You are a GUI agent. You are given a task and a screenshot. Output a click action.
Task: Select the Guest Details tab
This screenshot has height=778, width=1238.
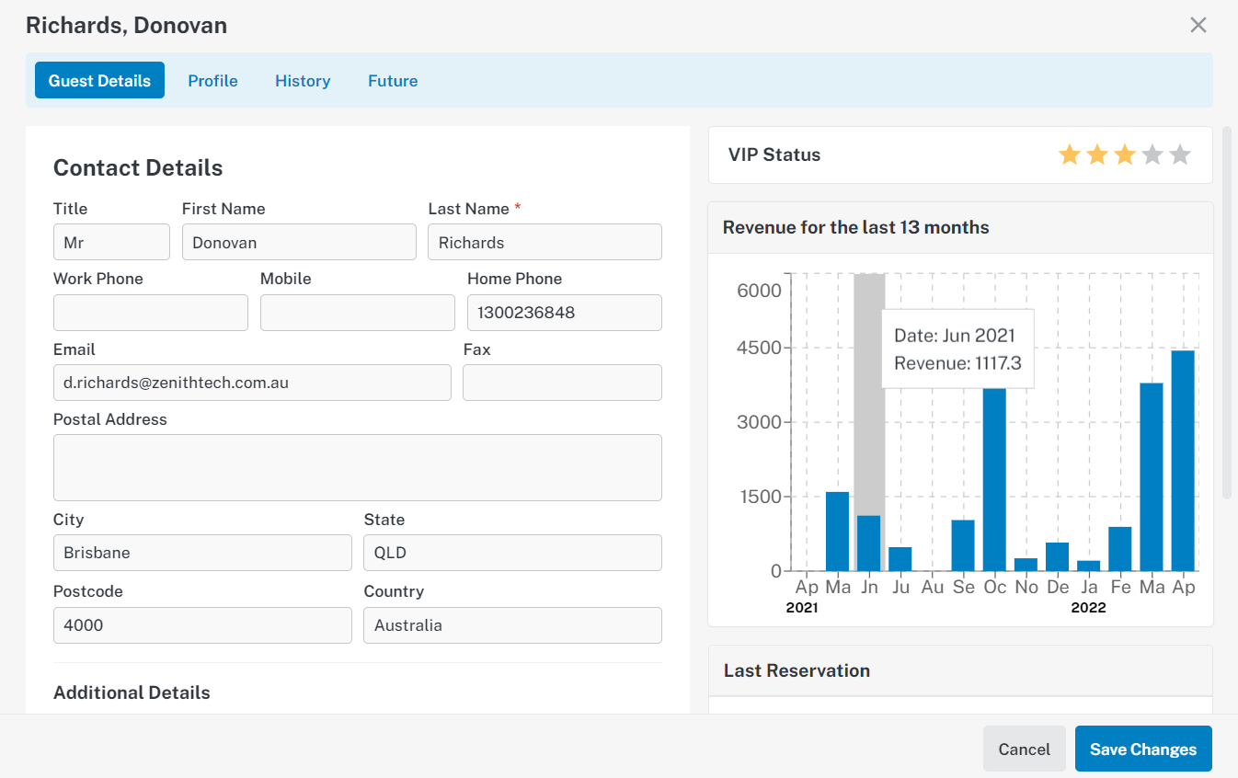99,80
